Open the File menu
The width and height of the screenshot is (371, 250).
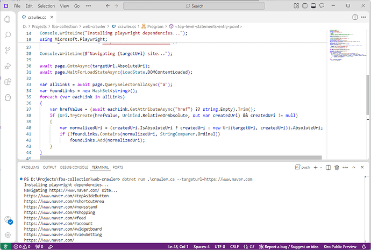pos(17,6)
